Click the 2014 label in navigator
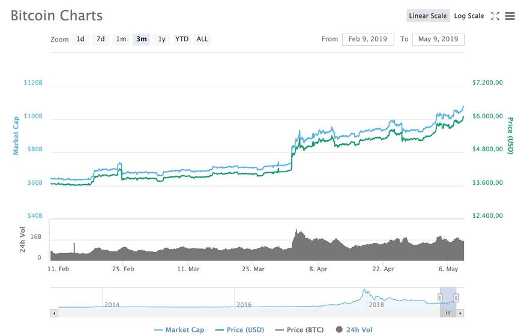The height and width of the screenshot is (336, 524). (112, 305)
